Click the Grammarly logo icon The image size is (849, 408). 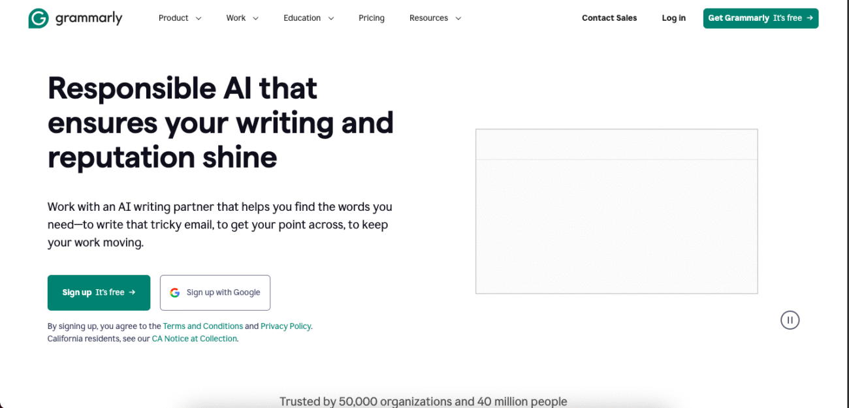38,18
